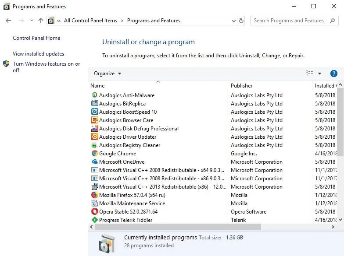The height and width of the screenshot is (256, 344).
Task: Click the Telerik publisher cell
Action: 238,220
